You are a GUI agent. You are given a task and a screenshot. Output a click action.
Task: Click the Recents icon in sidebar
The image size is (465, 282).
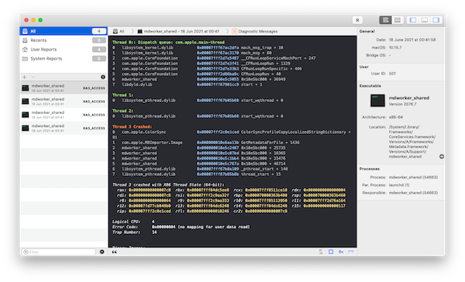(26, 40)
